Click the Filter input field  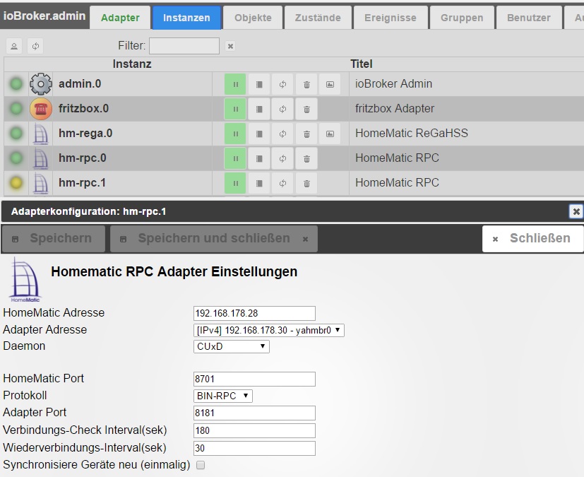tap(184, 46)
